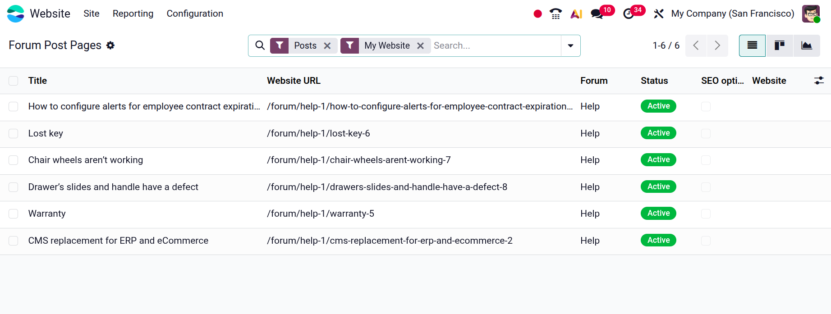Focus the Search input field

pyautogui.click(x=495, y=46)
